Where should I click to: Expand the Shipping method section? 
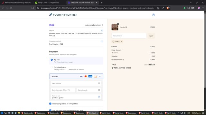coord(102,41)
